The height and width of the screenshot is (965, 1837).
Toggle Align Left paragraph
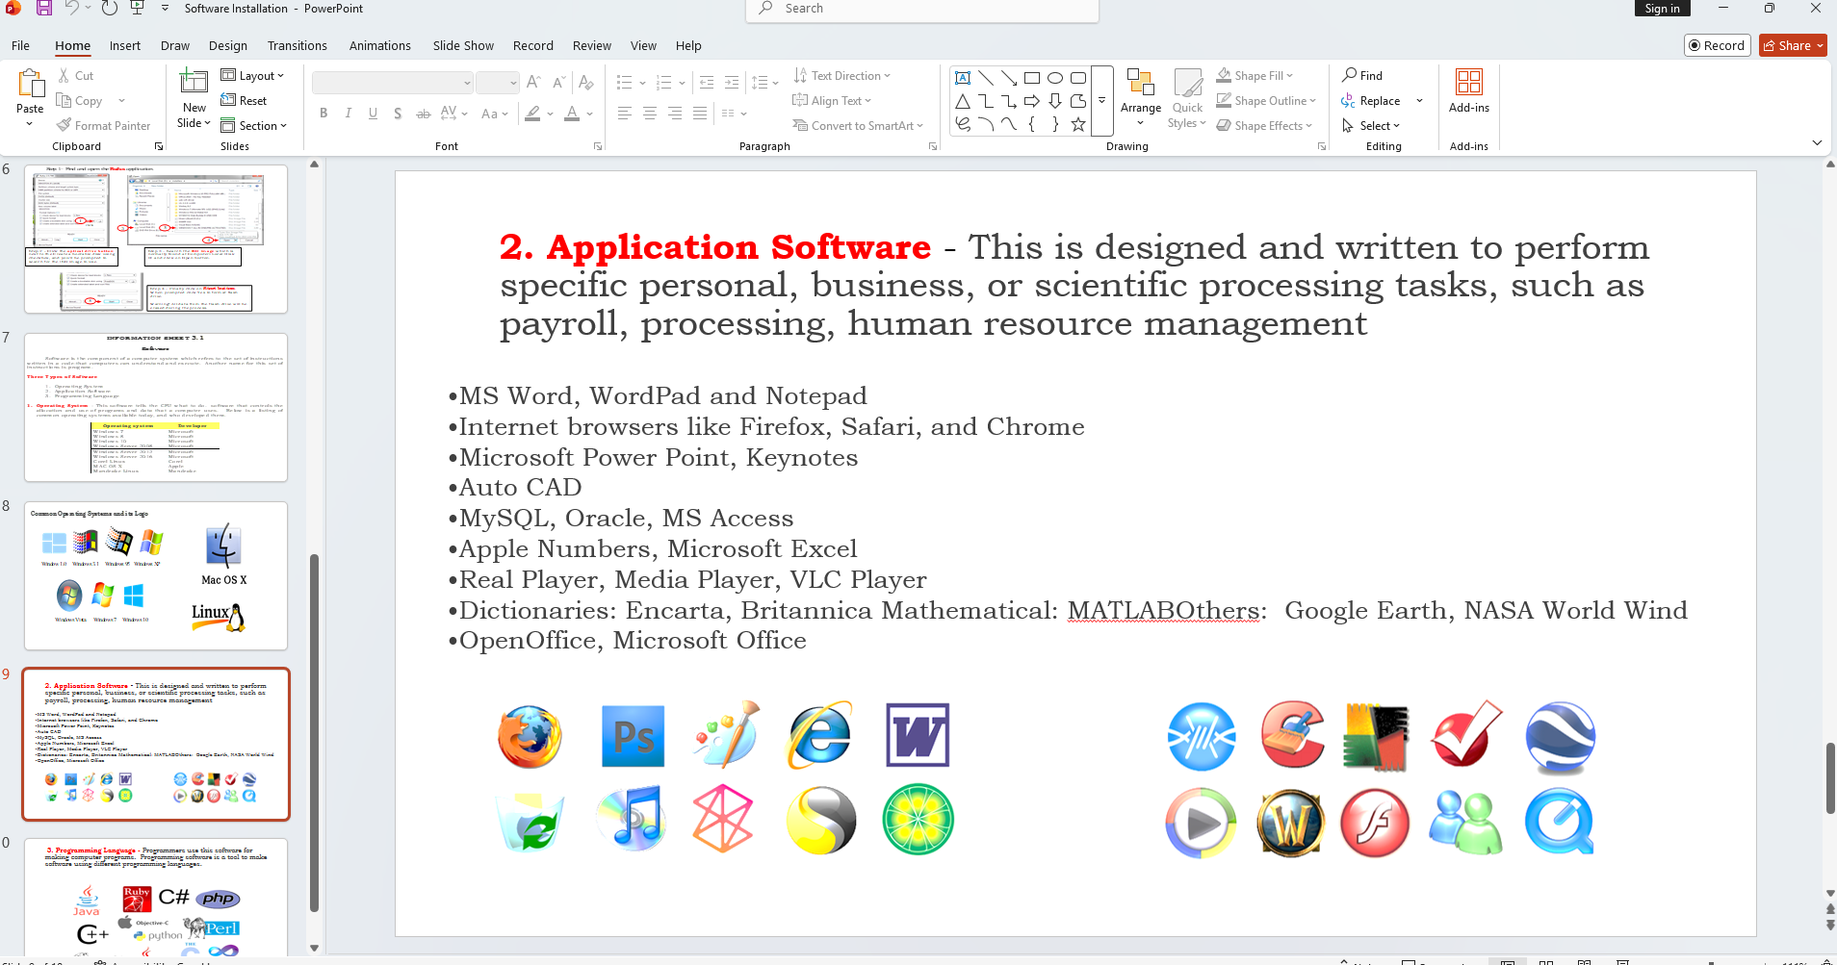click(625, 114)
